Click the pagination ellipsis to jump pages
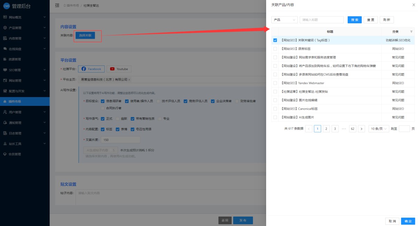This screenshot has height=226, width=418. coord(344,128)
